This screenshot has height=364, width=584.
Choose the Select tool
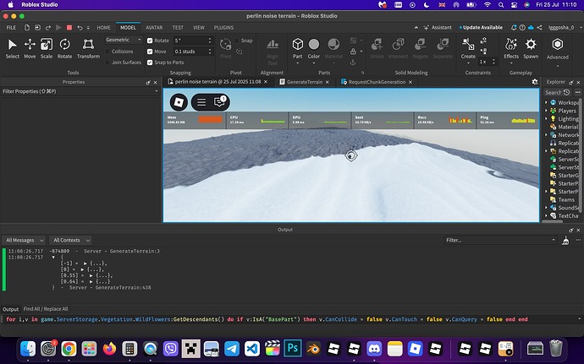point(13,48)
